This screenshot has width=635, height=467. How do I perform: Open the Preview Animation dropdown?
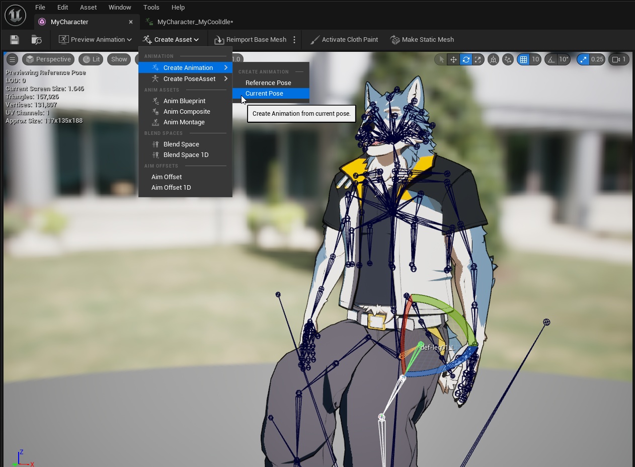(95, 40)
